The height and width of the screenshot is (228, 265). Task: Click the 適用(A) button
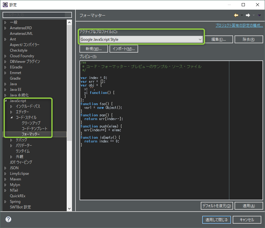(249, 206)
